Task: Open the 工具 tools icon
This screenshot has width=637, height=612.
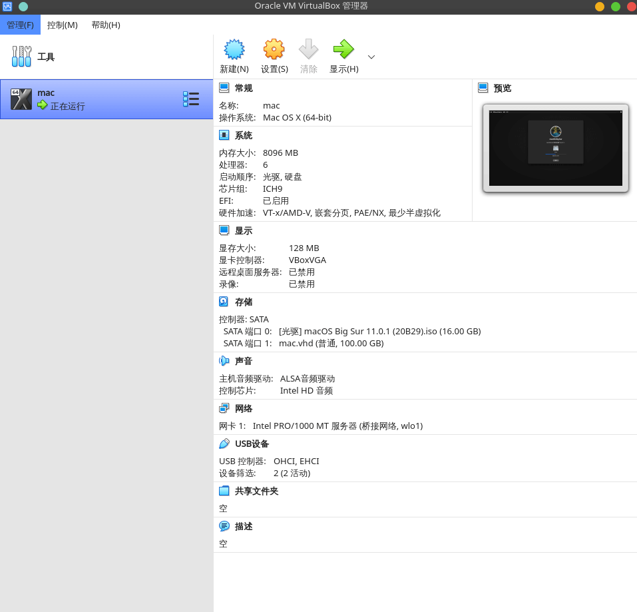Action: [x=21, y=56]
